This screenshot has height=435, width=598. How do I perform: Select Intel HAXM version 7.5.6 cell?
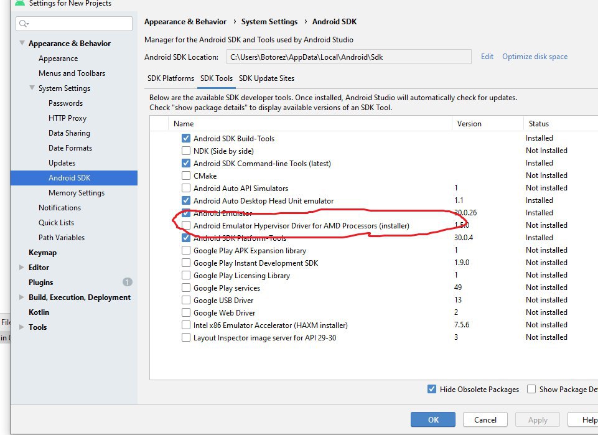462,324
